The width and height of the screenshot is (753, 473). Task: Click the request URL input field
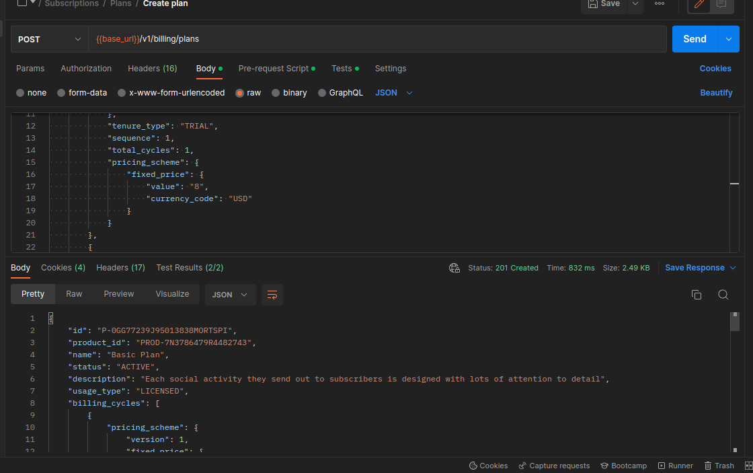(377, 39)
